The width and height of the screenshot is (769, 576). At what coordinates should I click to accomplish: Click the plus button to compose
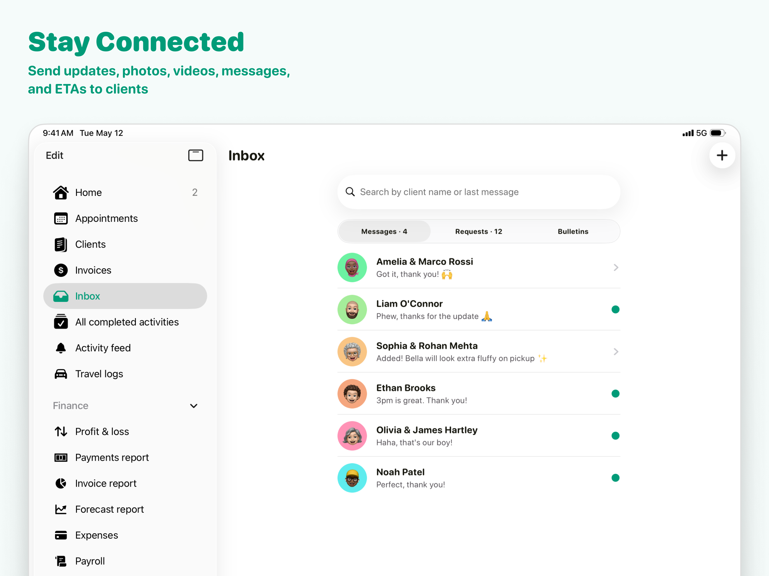coord(722,155)
